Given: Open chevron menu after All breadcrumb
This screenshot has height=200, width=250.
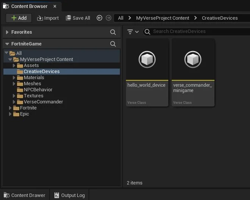Looking at the screenshot, I should pyautogui.click(x=130, y=18).
